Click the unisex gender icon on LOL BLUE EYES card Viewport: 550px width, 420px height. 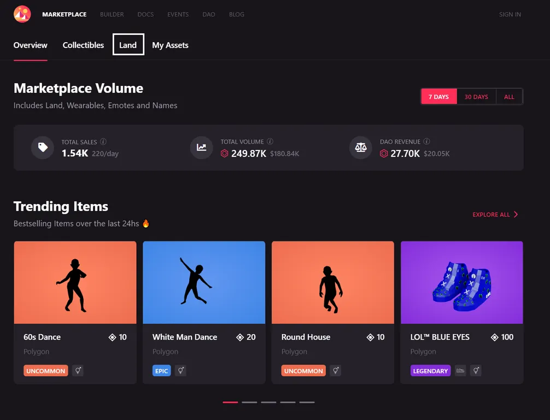click(x=476, y=371)
